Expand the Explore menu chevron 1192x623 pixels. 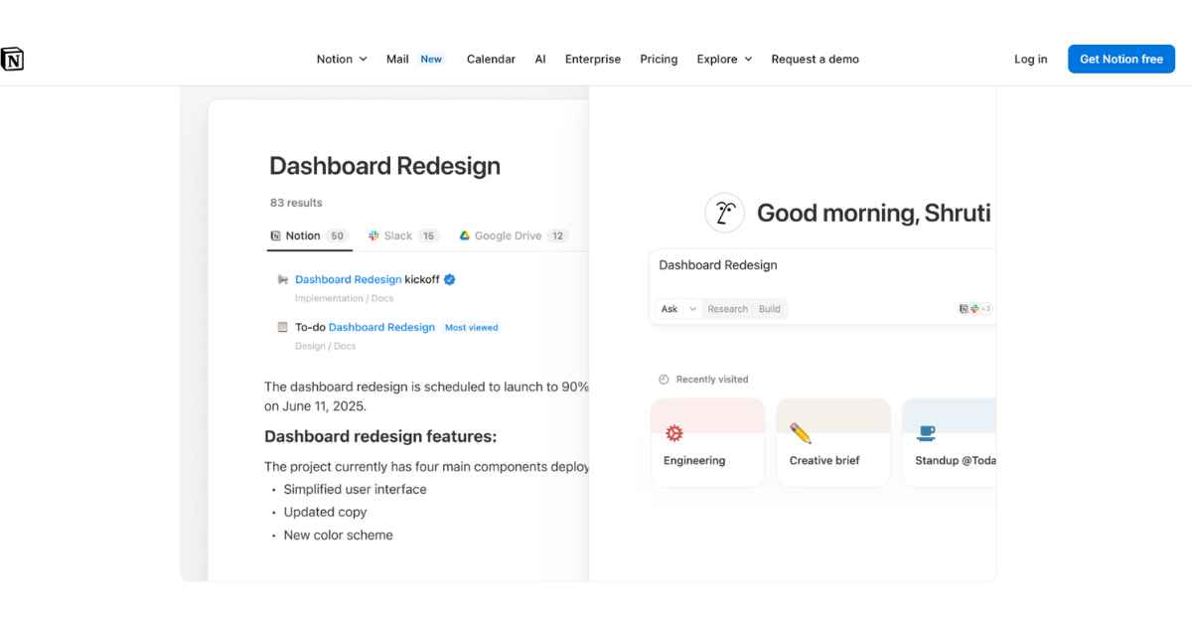(748, 60)
